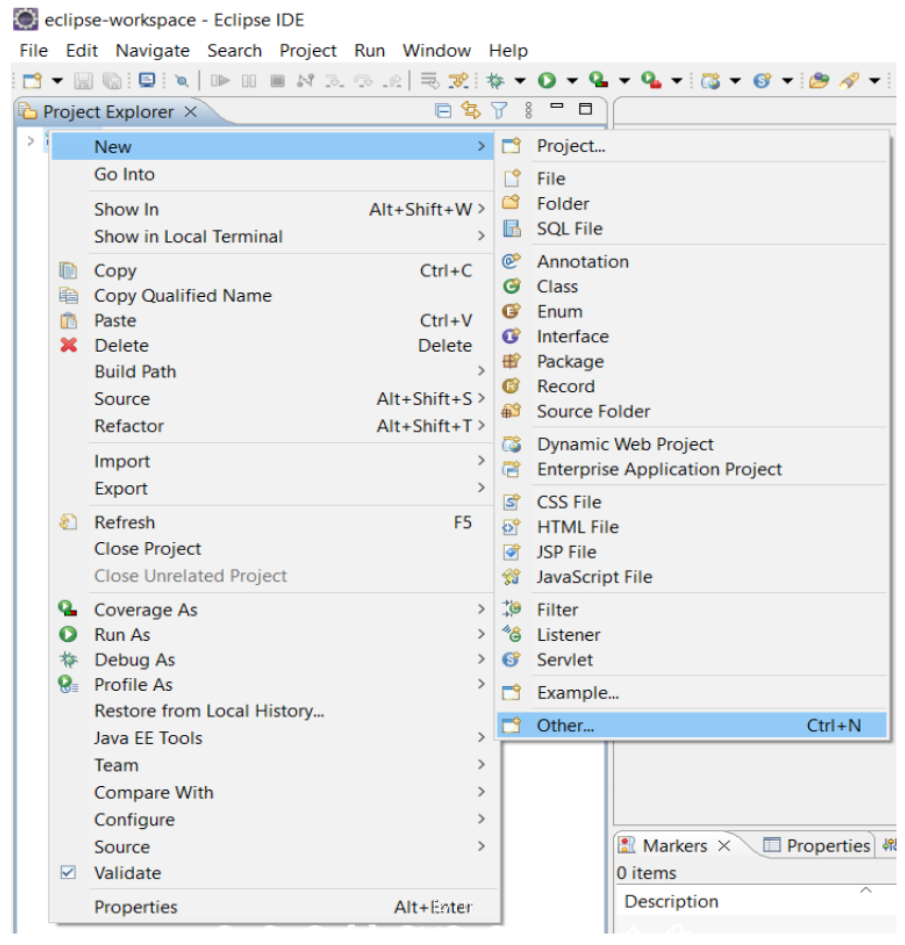Viewport: 905px width, 945px height.
Task: Open the File menu
Action: (34, 51)
